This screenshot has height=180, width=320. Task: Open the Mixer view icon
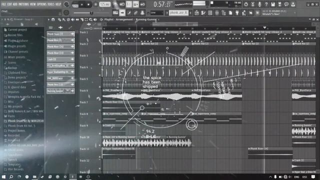(x=216, y=13)
